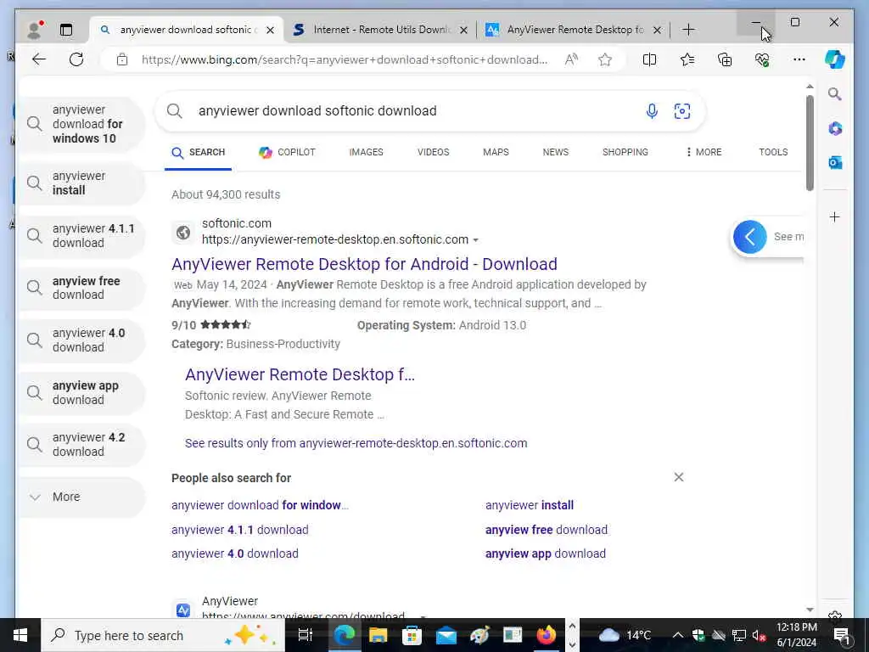Show hidden system tray icons chevron

[x=677, y=635]
